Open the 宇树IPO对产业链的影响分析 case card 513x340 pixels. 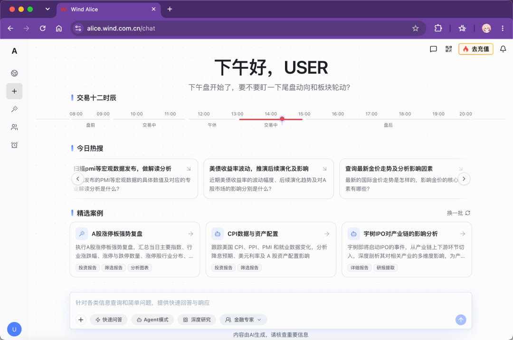407,249
